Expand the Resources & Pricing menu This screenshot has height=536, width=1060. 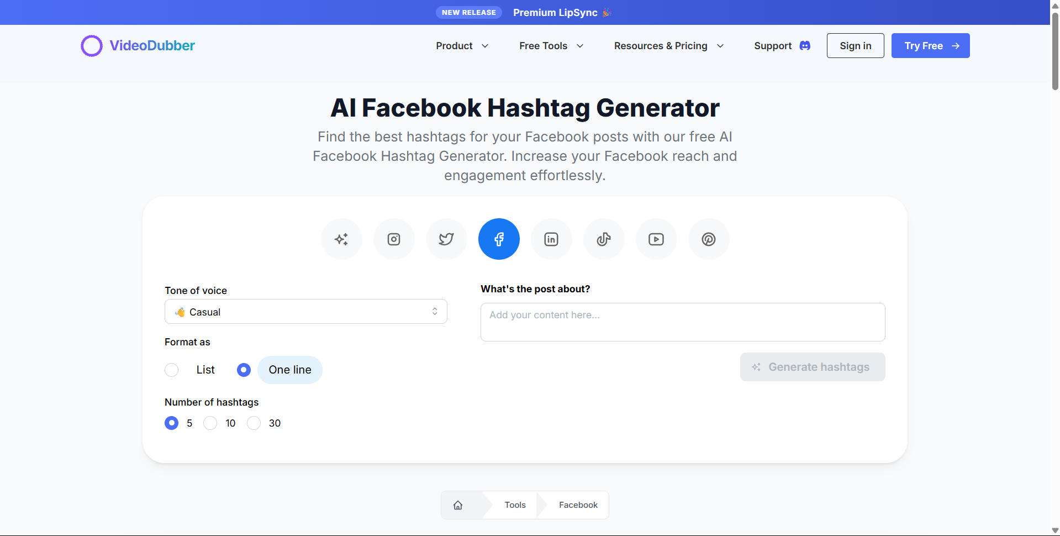coord(669,46)
